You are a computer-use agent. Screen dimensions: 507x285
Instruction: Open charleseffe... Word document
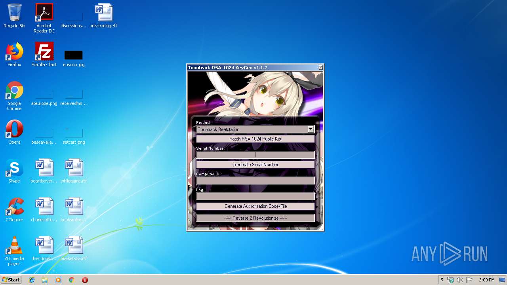44,210
